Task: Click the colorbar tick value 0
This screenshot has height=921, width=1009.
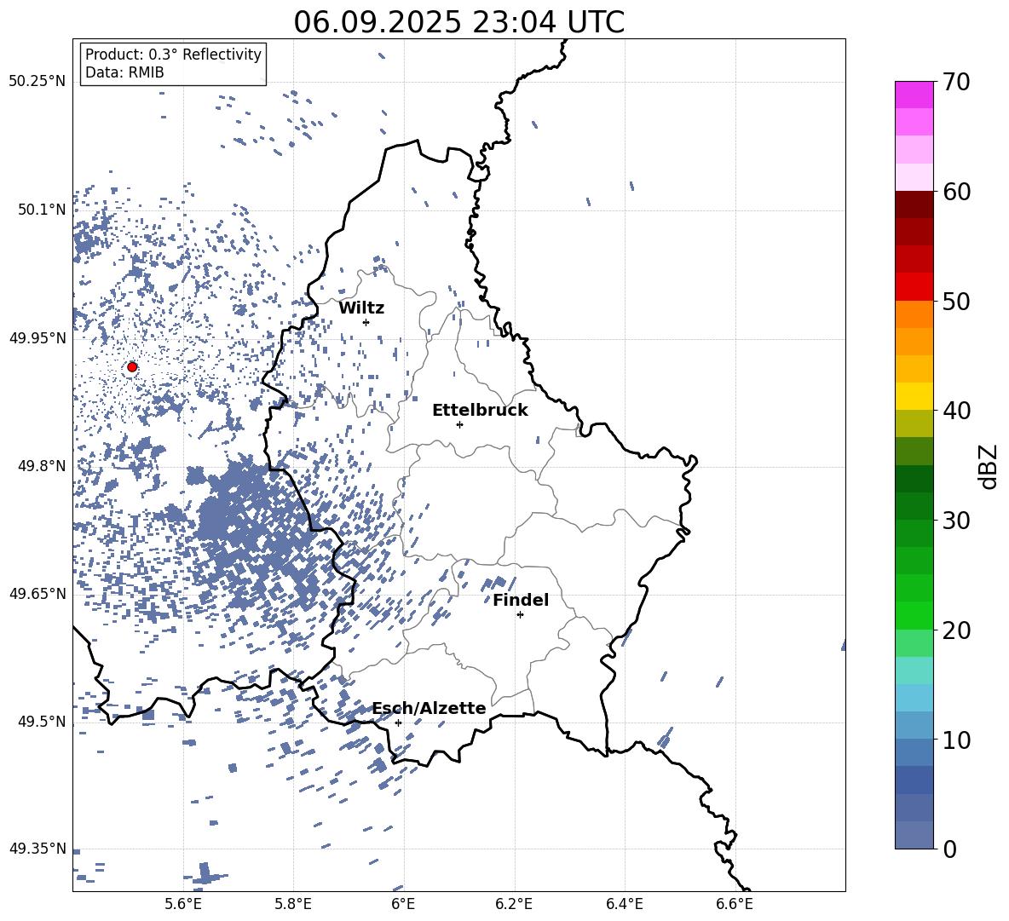Action: coord(949,849)
